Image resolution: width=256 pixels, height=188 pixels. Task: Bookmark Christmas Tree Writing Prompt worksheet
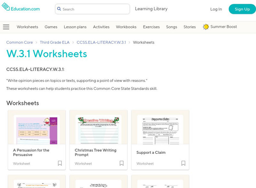[x=122, y=163]
